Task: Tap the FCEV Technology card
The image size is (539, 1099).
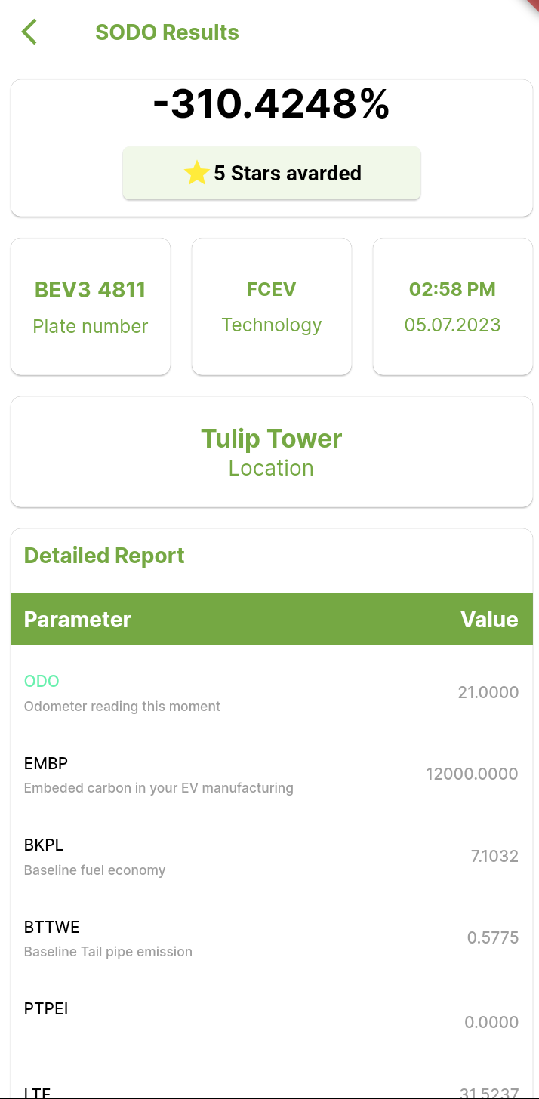Action: [272, 306]
